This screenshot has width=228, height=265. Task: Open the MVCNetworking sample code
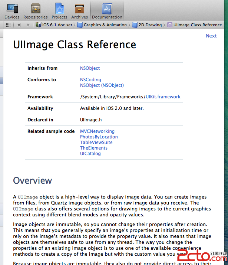[97, 131]
